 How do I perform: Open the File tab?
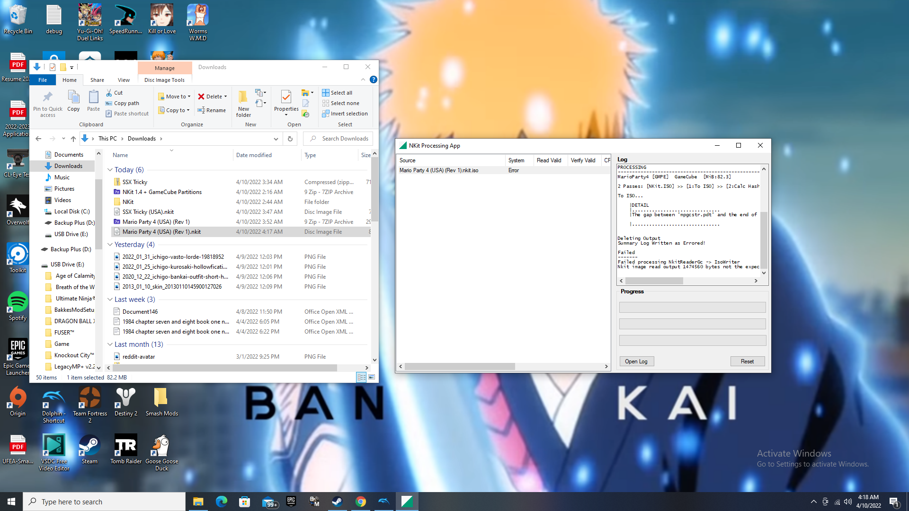[x=43, y=80]
